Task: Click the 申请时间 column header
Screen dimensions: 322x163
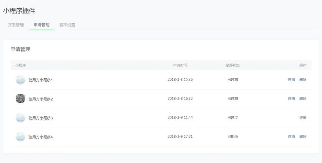Action: [x=180, y=65]
